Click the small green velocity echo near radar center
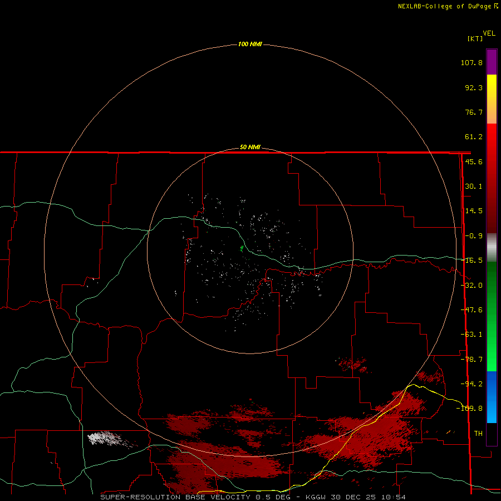Image resolution: width=501 pixels, height=501 pixels. 242,248
